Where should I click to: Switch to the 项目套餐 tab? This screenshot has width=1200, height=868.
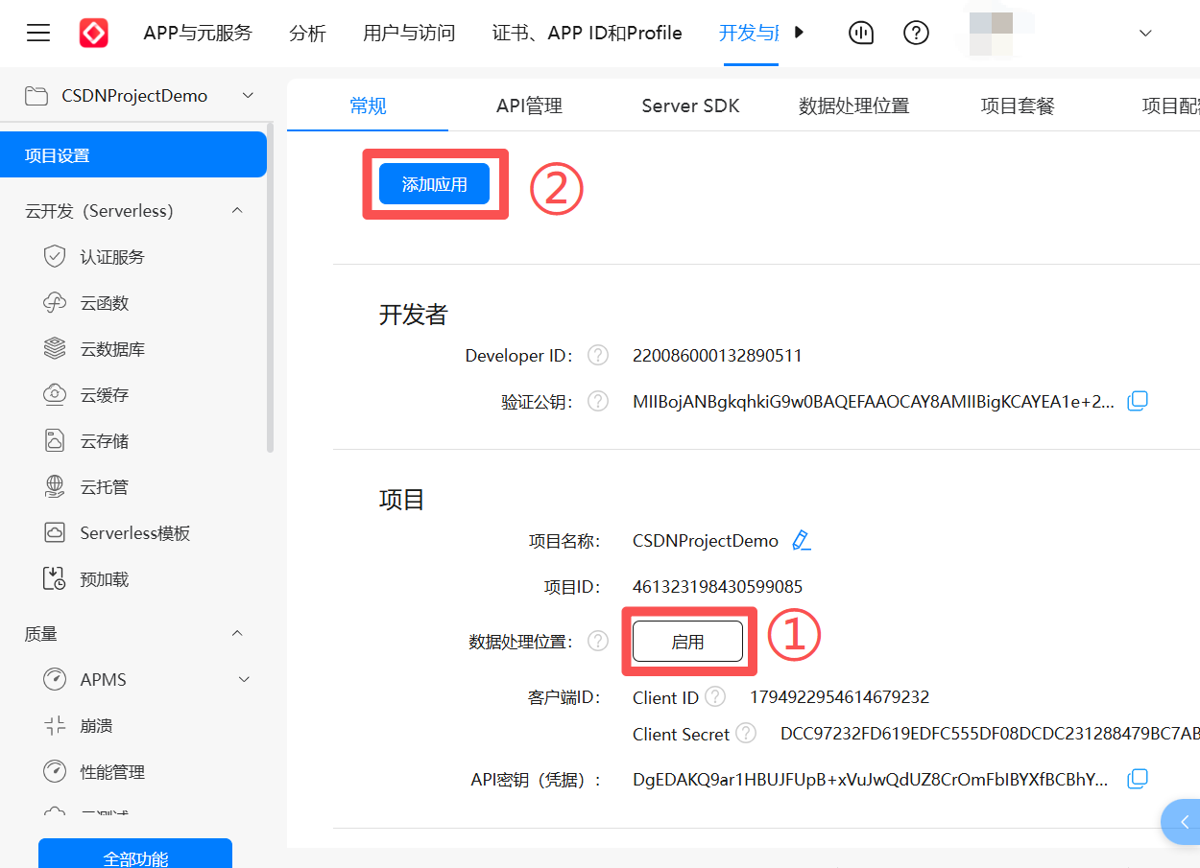[x=1018, y=106]
